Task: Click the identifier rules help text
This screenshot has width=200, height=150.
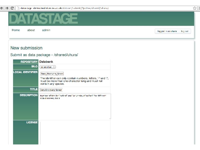Action: [74, 81]
